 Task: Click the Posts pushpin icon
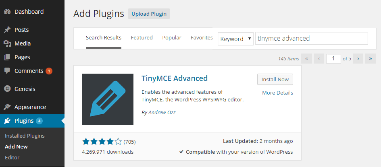click(7, 30)
